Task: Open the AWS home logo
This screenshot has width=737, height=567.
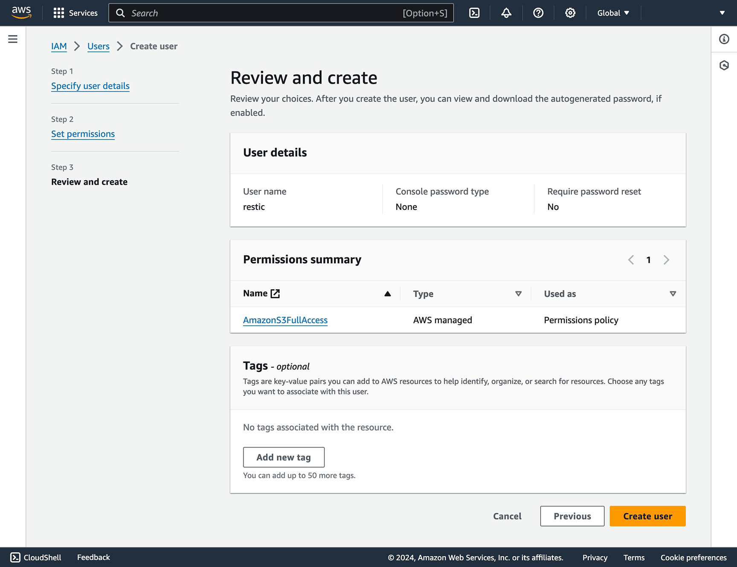Action: 21,13
